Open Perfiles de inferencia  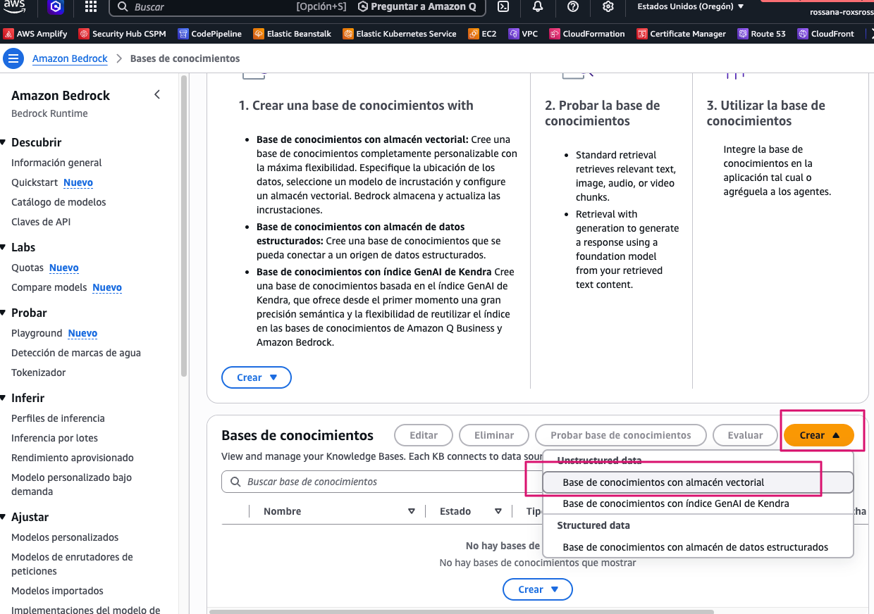tap(58, 418)
